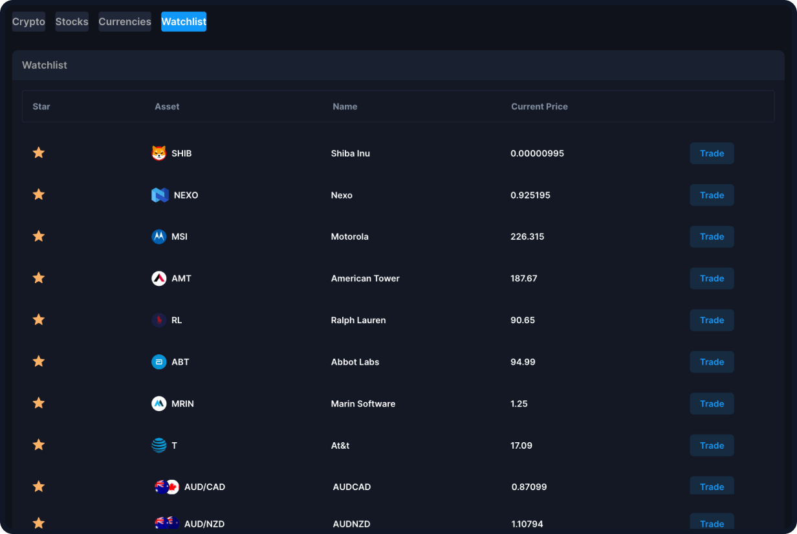Click the Marin Software MRIN logo icon
797x534 pixels.
159,403
